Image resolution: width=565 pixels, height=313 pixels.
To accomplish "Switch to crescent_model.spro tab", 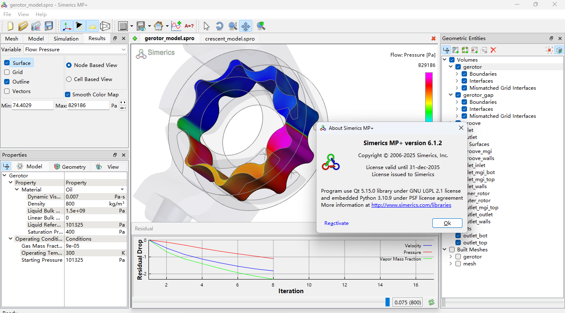I will click(230, 38).
